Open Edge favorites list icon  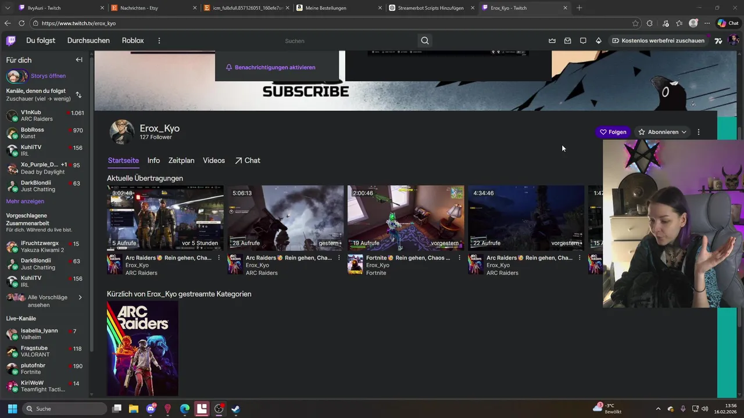coord(679,23)
